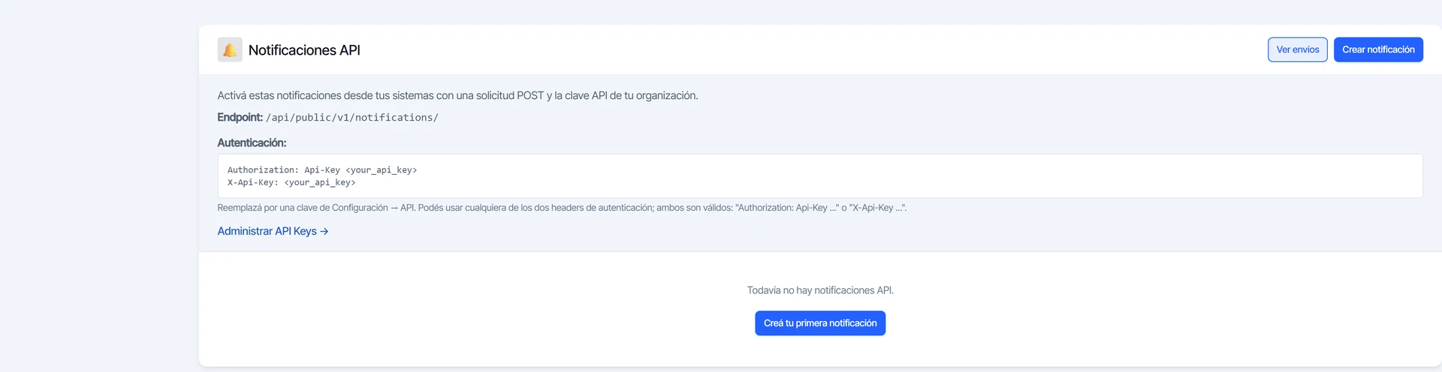Open the Ver envíos button
Viewport: 1442px width, 372px height.
pyautogui.click(x=1297, y=49)
